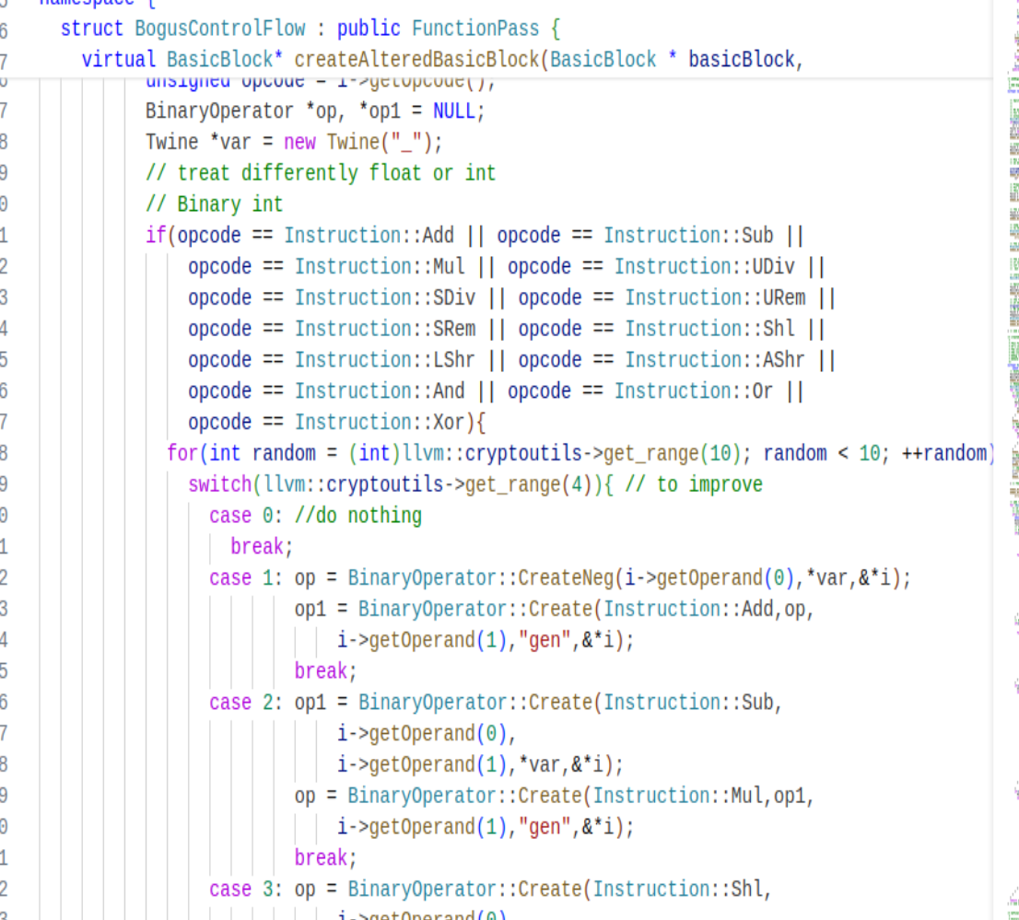Click the NULL keyword in op1 declaration

[458, 111]
